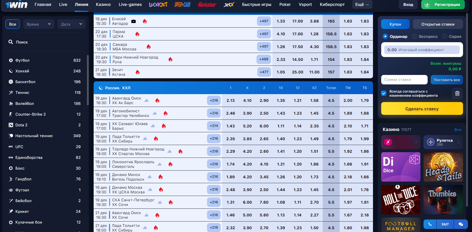The height and width of the screenshot is (232, 472).
Task: Select the Все filter toggle
Action: 13,24
